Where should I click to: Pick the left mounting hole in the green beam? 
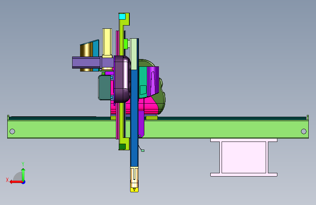pyautogui.click(x=12, y=132)
